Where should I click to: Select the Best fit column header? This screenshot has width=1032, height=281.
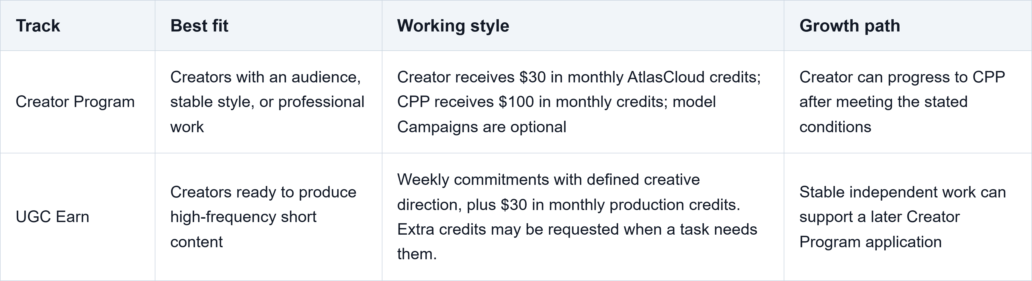(x=268, y=25)
